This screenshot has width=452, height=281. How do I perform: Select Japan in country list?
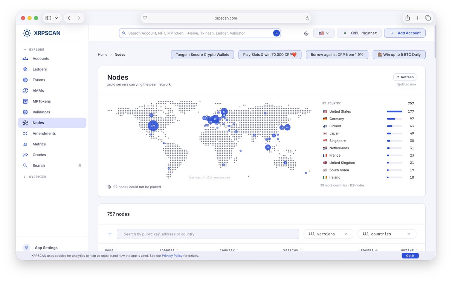click(368, 133)
